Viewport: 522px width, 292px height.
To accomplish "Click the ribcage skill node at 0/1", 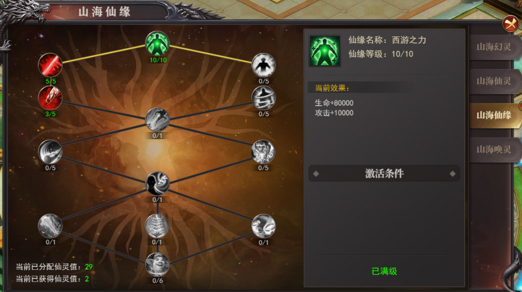I will [x=157, y=226].
